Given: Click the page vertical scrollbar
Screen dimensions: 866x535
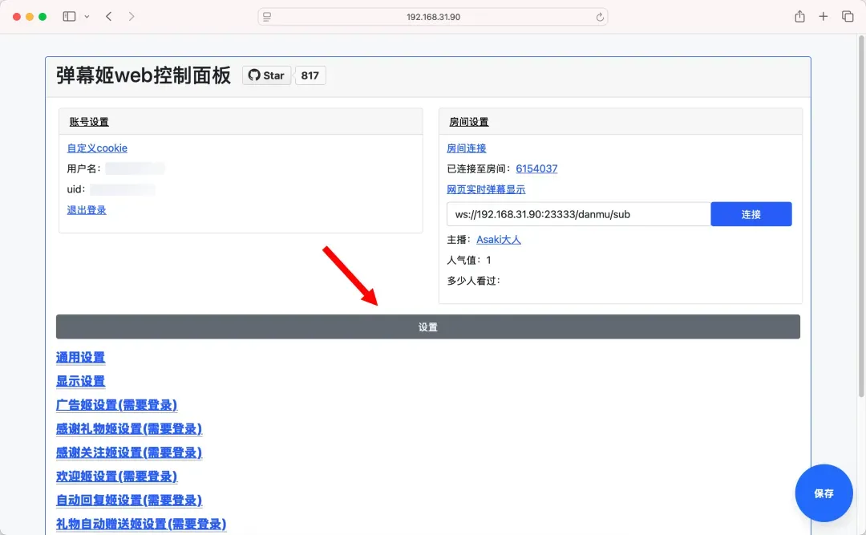Looking at the screenshot, I should [x=860, y=216].
